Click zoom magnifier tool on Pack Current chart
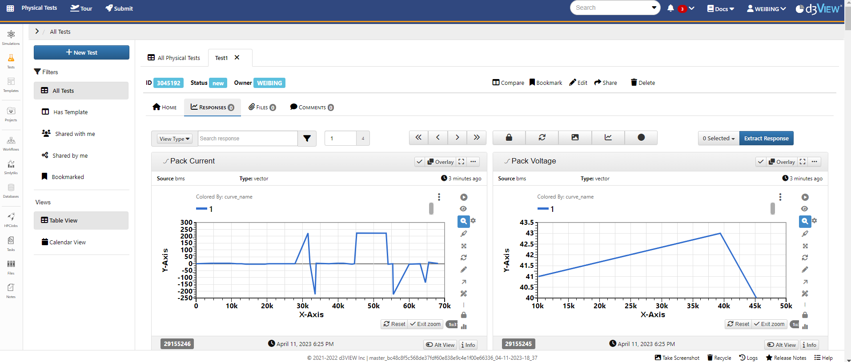Screen dimensions: 851x362 (464, 221)
